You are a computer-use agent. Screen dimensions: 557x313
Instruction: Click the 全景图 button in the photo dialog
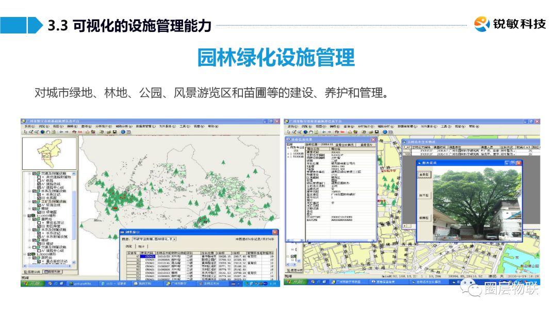424,175
